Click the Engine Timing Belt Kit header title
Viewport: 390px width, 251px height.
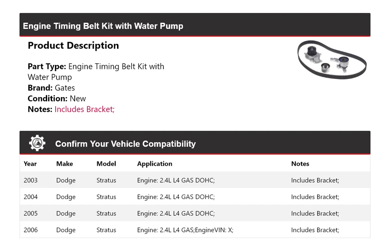tap(103, 26)
